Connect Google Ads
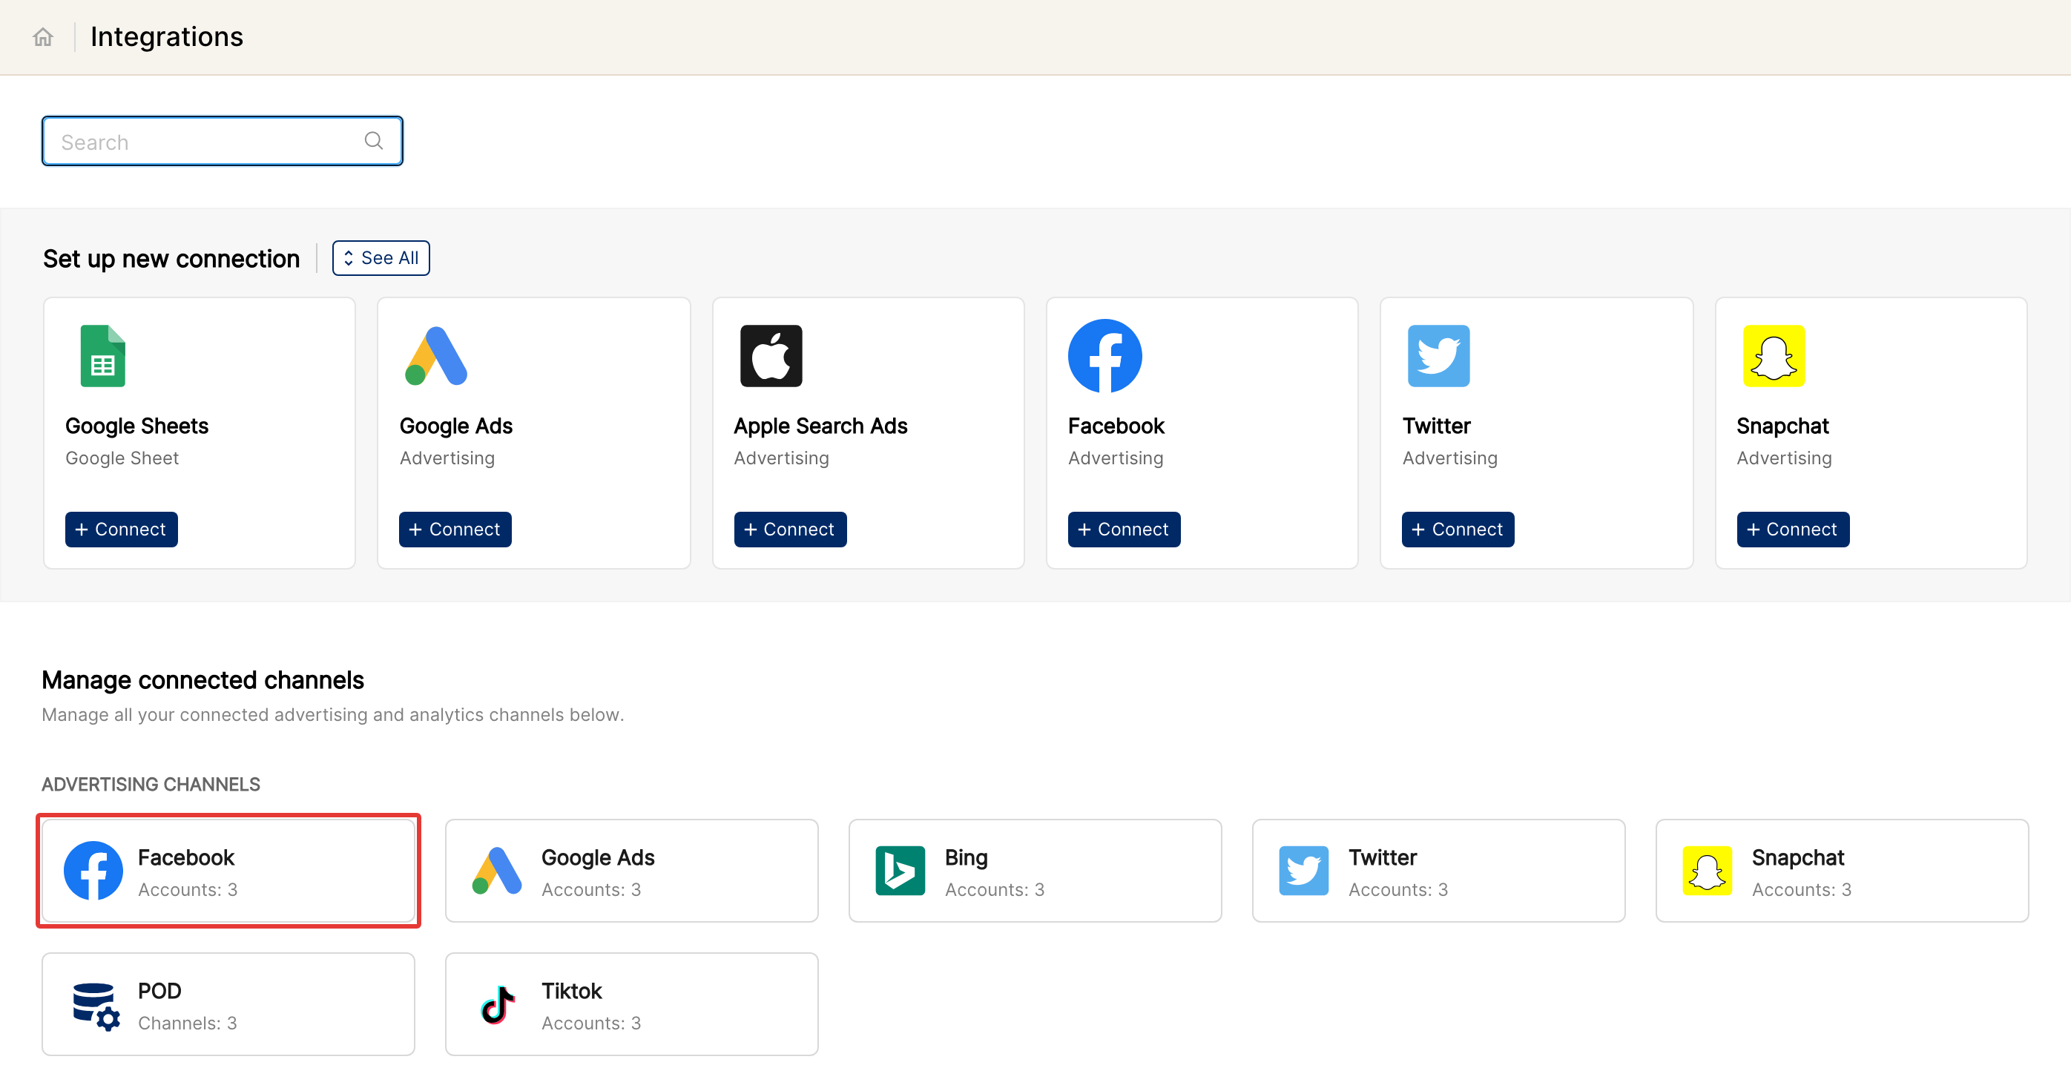 (455, 530)
